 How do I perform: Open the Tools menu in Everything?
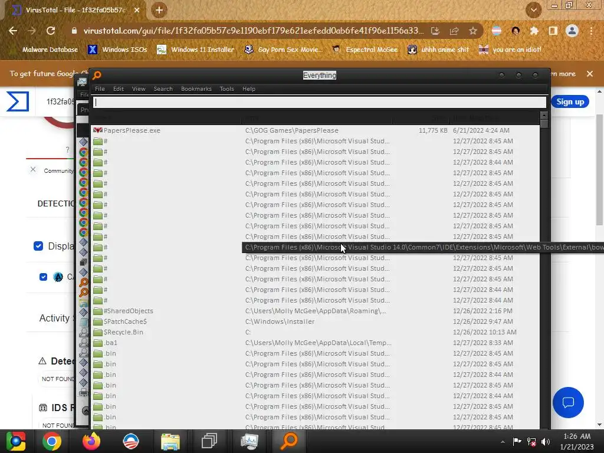point(227,88)
